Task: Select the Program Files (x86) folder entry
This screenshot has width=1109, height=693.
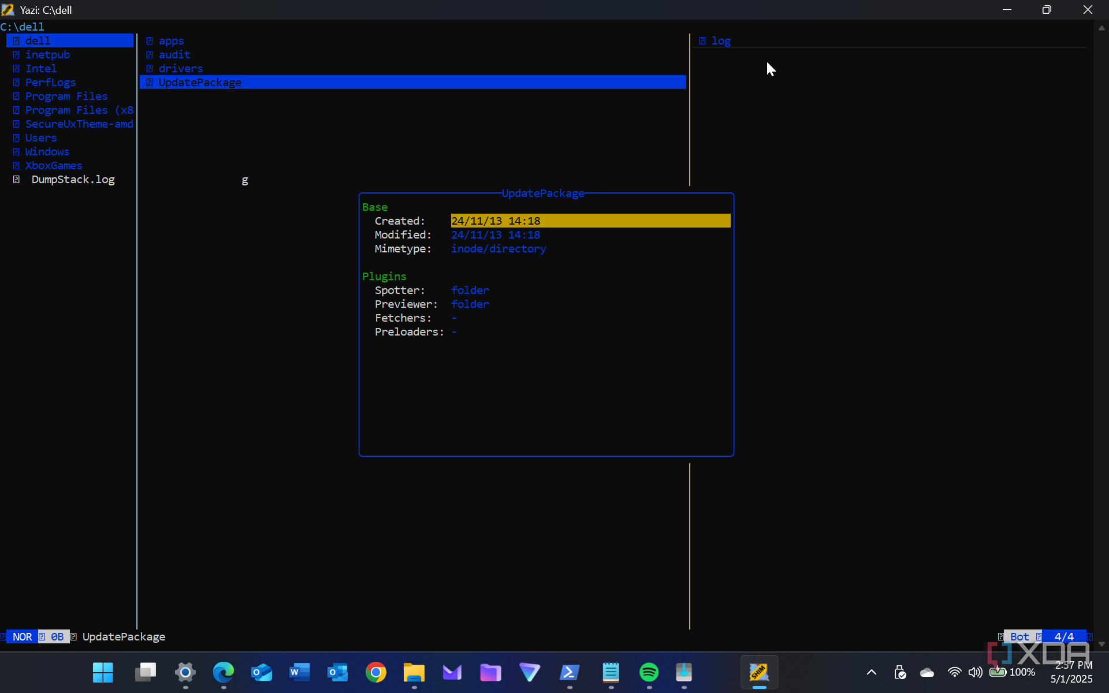Action: tap(73, 110)
